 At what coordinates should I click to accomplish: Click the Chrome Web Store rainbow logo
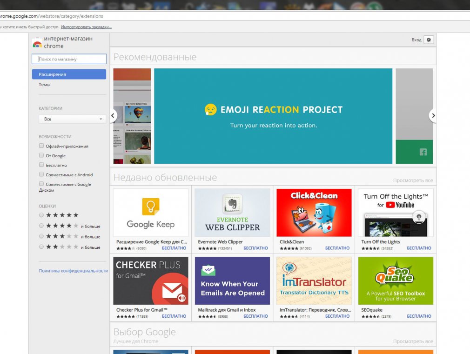[37, 44]
